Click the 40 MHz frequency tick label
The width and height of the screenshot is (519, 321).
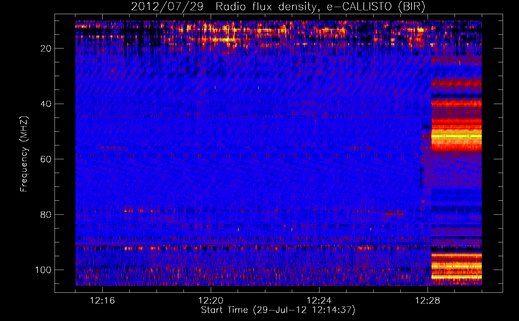pos(46,104)
